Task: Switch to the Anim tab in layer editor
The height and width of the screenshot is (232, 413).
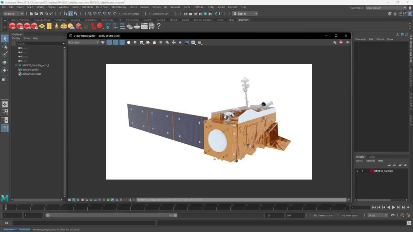Action: point(372,157)
